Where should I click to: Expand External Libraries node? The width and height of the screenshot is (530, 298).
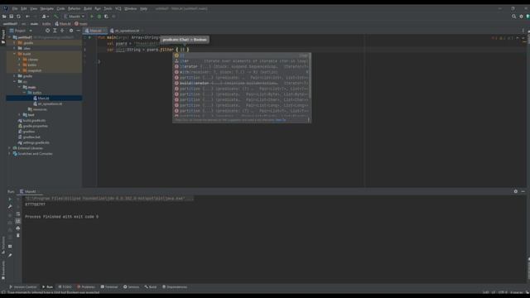(9, 148)
